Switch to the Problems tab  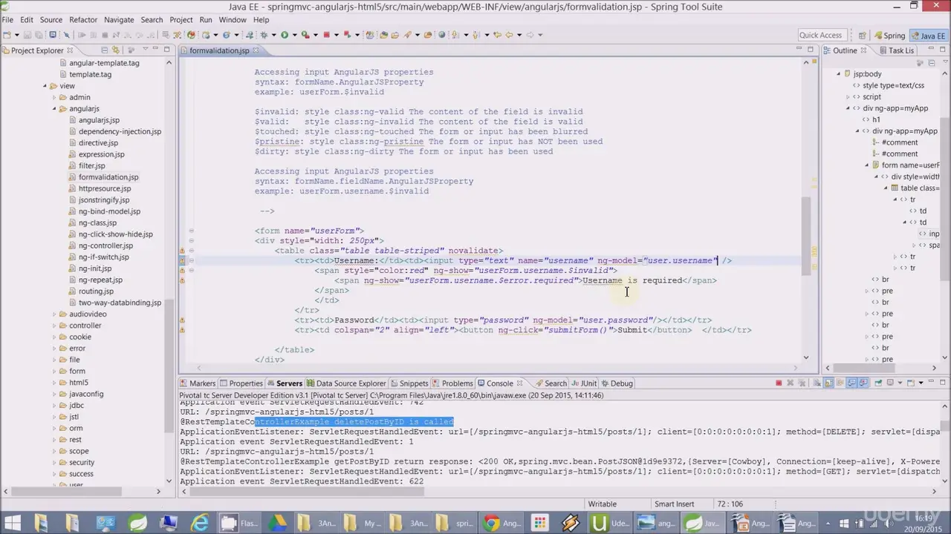point(452,383)
